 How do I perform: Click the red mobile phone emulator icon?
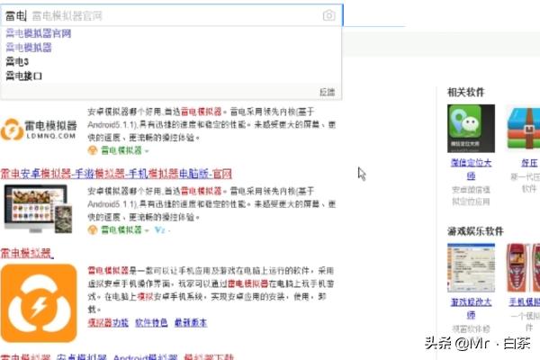point(524,267)
